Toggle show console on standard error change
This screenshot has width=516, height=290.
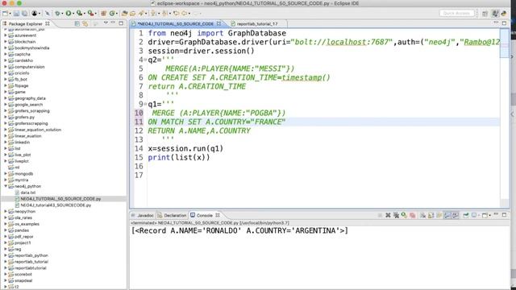coord(455,215)
